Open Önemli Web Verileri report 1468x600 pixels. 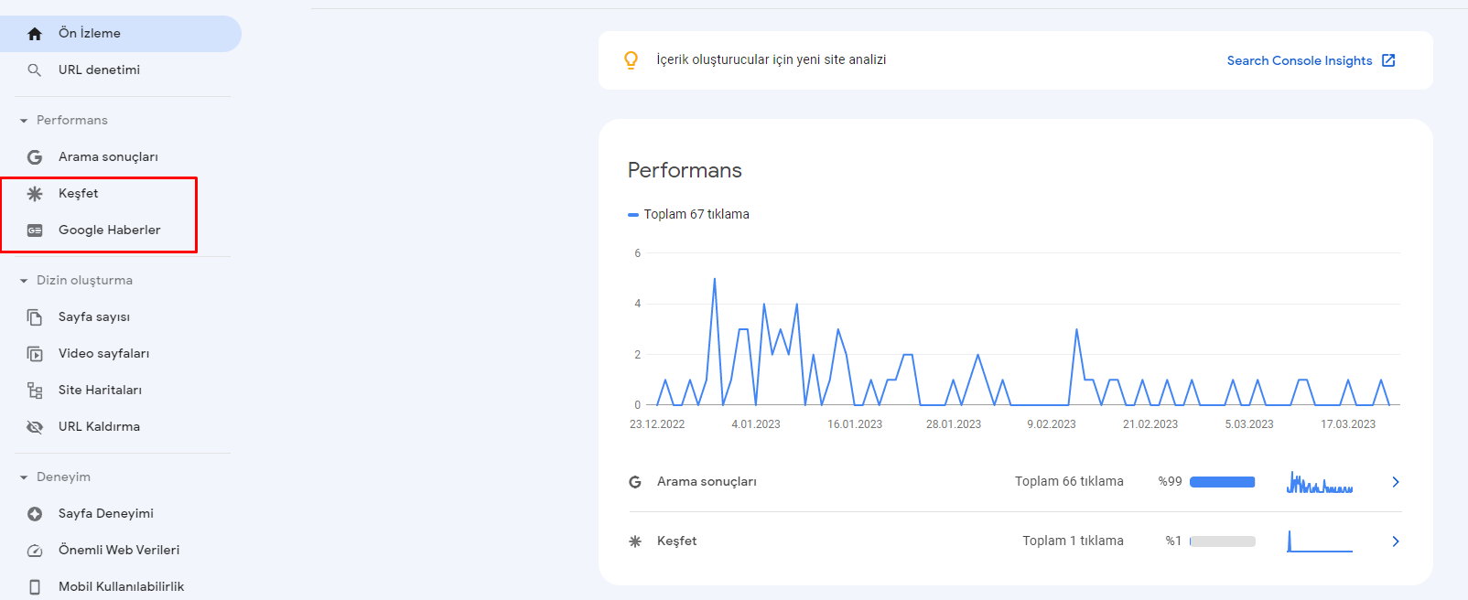coord(119,551)
